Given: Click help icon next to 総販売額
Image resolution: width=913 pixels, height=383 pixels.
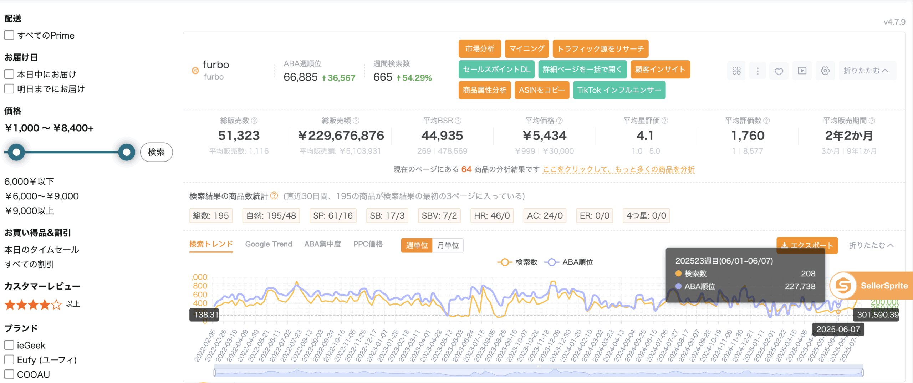Looking at the screenshot, I should click(356, 121).
